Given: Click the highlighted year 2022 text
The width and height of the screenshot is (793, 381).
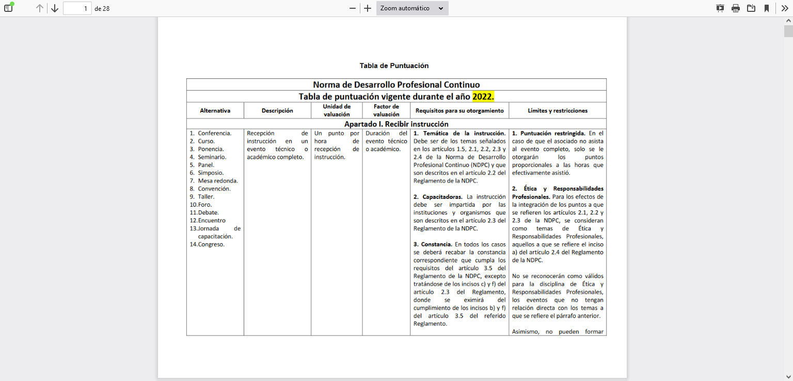Looking at the screenshot, I should 483,96.
